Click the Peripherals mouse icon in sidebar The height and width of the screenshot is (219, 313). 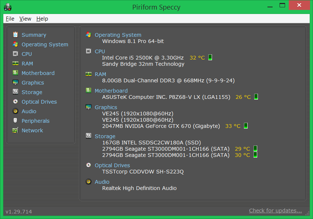coord(15,121)
